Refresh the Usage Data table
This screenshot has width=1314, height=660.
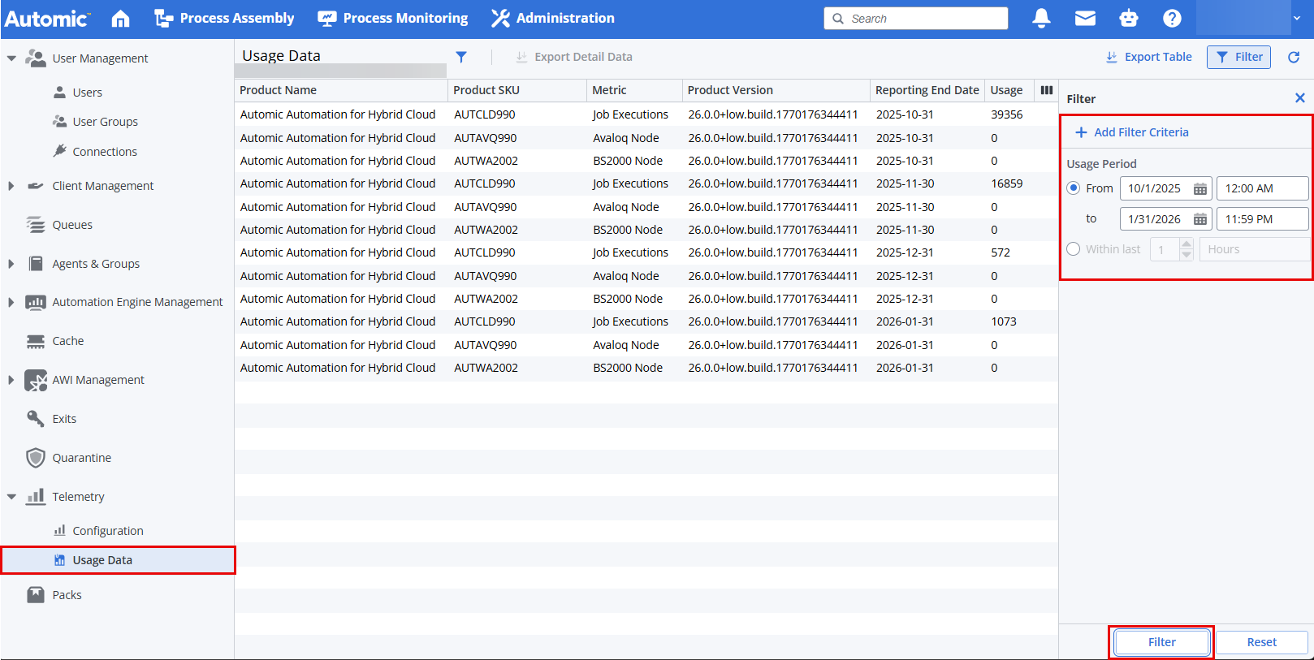coord(1294,57)
